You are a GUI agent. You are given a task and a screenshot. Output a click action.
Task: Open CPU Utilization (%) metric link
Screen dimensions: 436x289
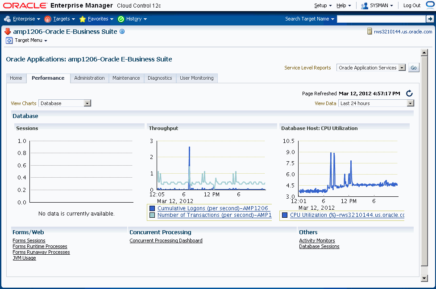pos(347,215)
